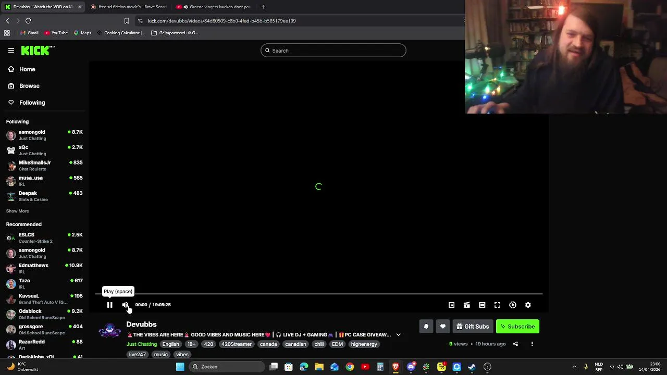Open MikeSmallsJr channel in sidebar
The height and width of the screenshot is (375, 667).
pos(44,166)
